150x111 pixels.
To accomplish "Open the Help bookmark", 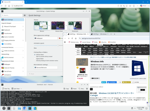I will [95, 42].
